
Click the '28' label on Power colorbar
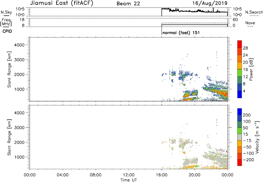[245, 48]
